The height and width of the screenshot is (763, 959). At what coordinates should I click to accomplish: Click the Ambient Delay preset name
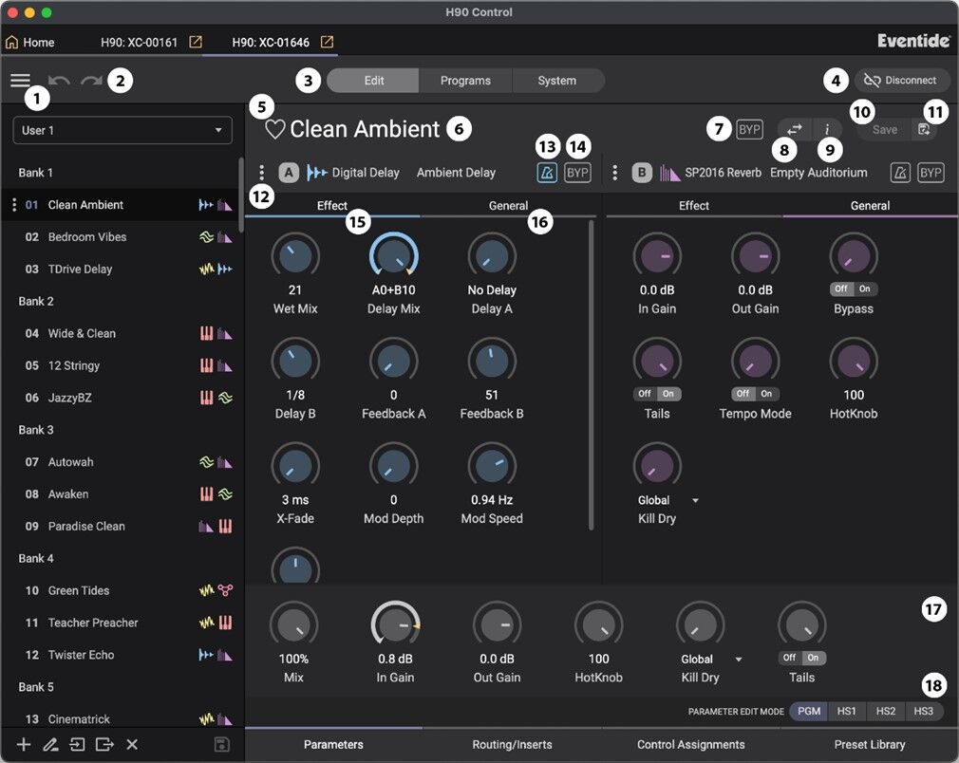coord(457,173)
